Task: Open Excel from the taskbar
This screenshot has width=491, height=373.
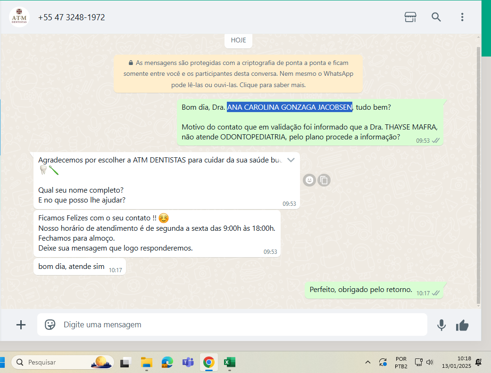Action: tap(230, 362)
